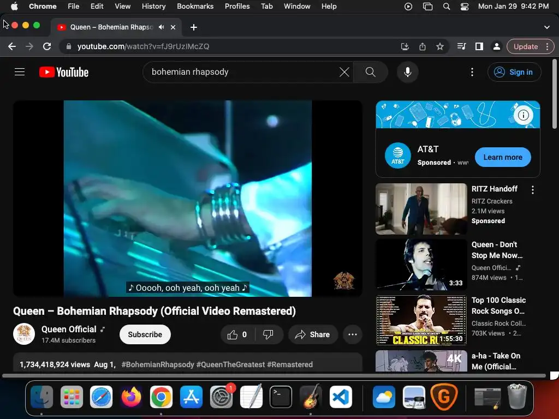The width and height of the screenshot is (559, 419).
Task: Bookmark this tab with the star icon
Action: tap(440, 46)
